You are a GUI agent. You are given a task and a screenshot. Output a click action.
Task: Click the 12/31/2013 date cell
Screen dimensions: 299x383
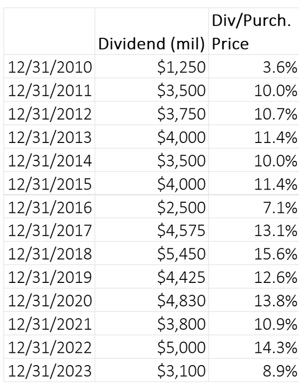click(x=50, y=136)
